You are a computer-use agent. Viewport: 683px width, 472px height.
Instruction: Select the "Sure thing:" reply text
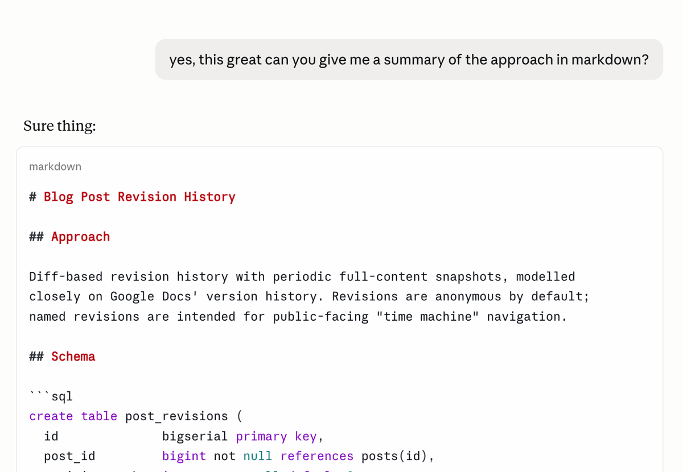coord(60,126)
